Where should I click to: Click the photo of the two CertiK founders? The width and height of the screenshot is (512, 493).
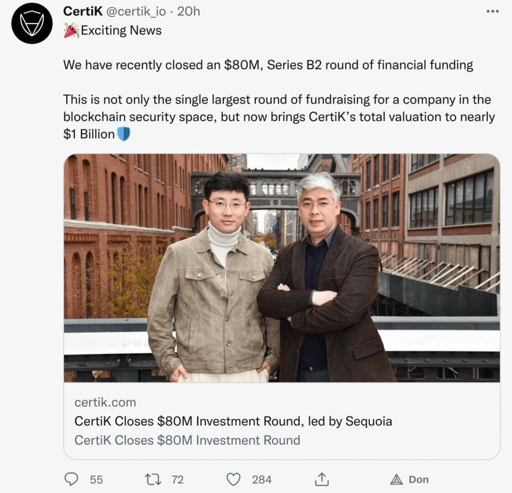[281, 272]
